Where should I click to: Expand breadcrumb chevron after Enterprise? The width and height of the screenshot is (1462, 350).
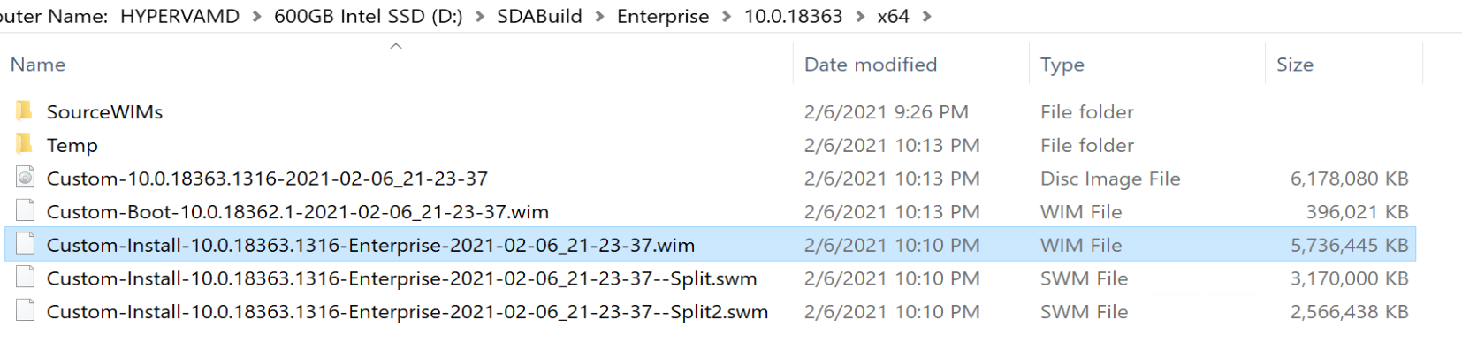pos(726,17)
